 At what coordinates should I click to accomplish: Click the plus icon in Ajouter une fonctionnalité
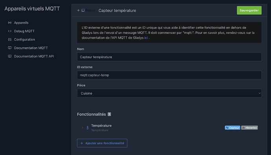(82, 143)
